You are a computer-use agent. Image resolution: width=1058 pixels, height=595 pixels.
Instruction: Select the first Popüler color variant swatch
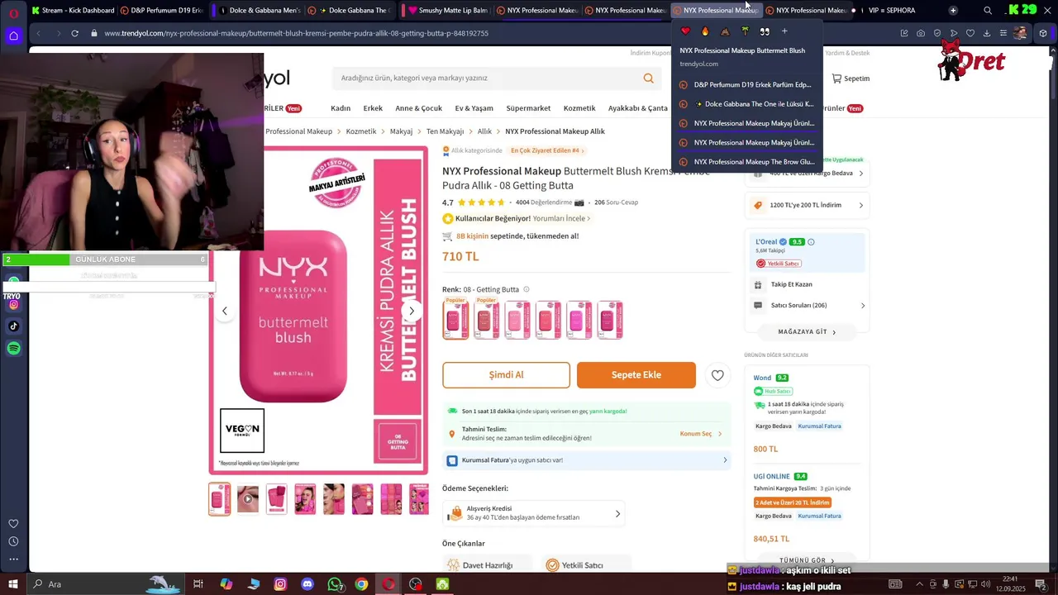tap(455, 319)
